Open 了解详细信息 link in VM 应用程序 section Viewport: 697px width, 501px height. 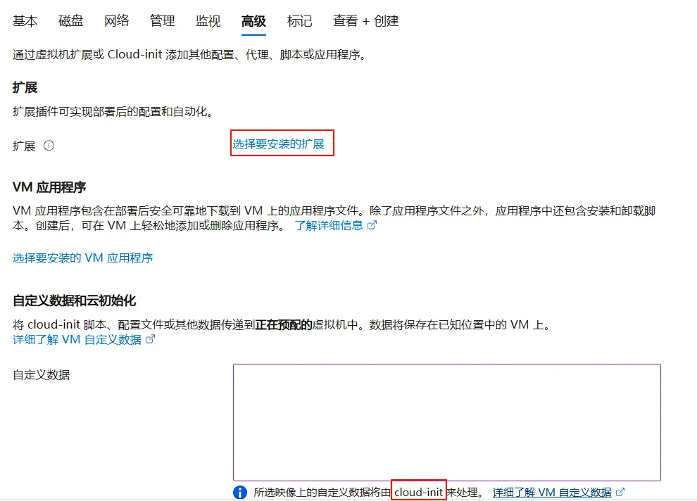(329, 225)
